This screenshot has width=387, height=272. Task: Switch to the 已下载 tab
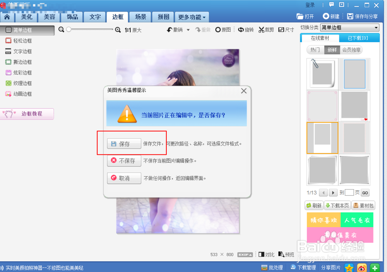click(358, 38)
